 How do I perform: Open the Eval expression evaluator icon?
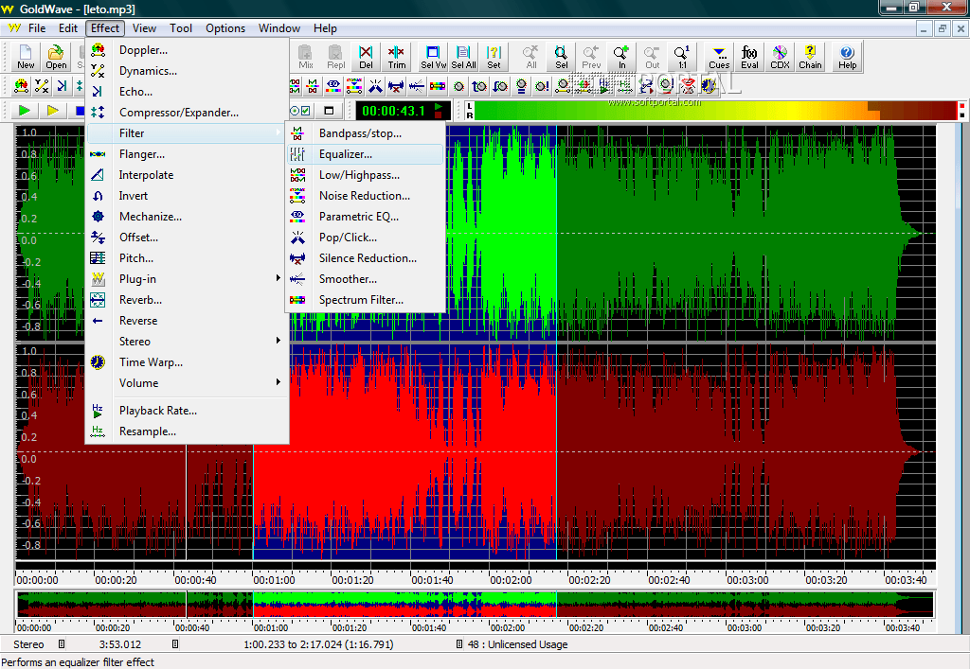point(749,57)
